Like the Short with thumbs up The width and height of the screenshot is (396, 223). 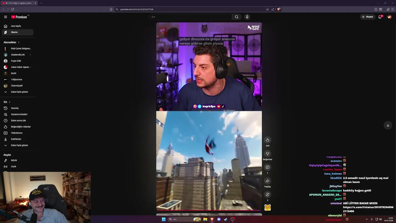(x=268, y=140)
